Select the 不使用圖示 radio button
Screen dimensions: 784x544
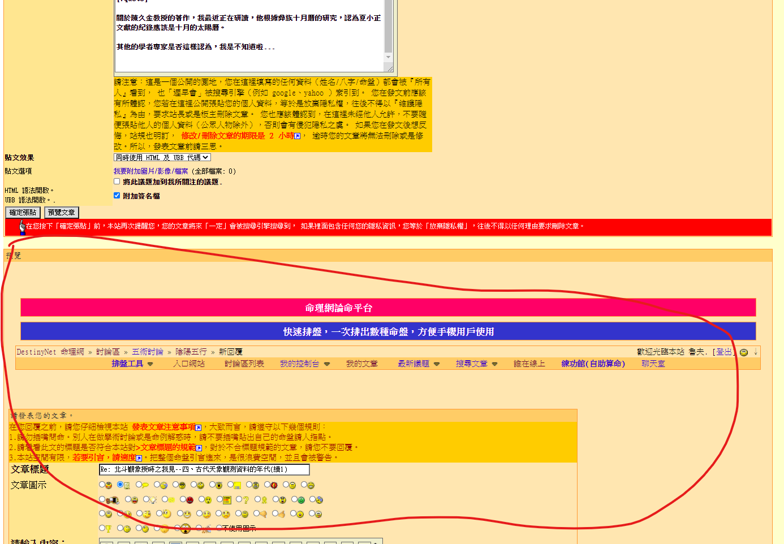219,527
